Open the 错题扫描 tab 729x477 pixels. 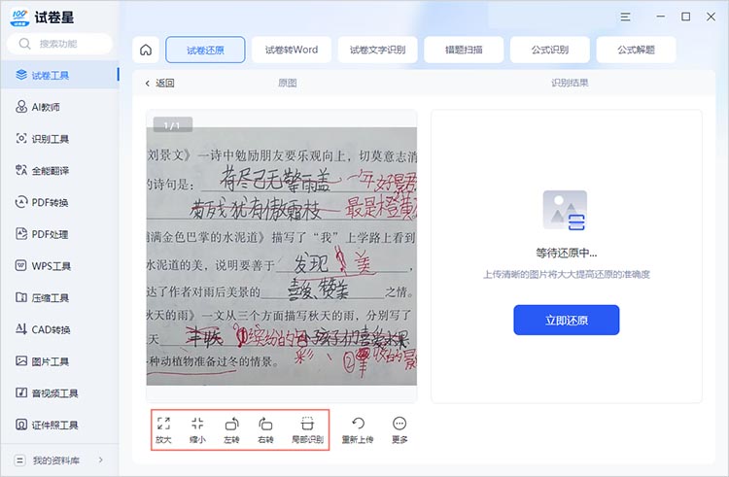(x=464, y=50)
